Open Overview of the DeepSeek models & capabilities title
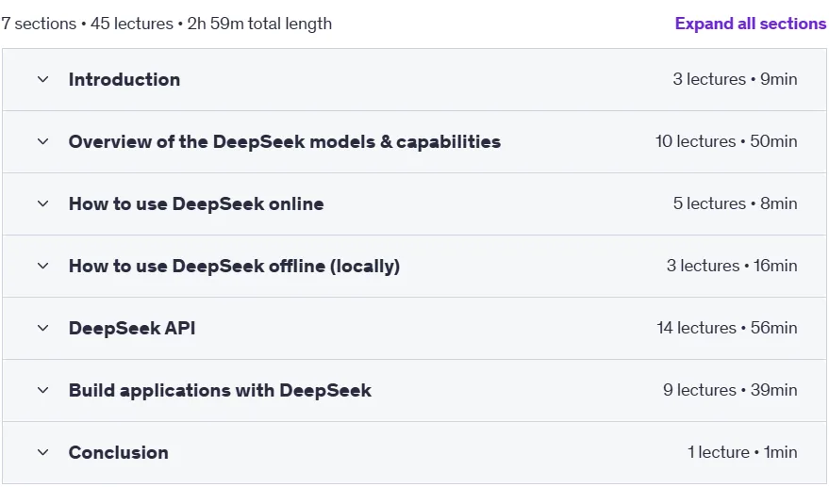The image size is (829, 487). (285, 141)
